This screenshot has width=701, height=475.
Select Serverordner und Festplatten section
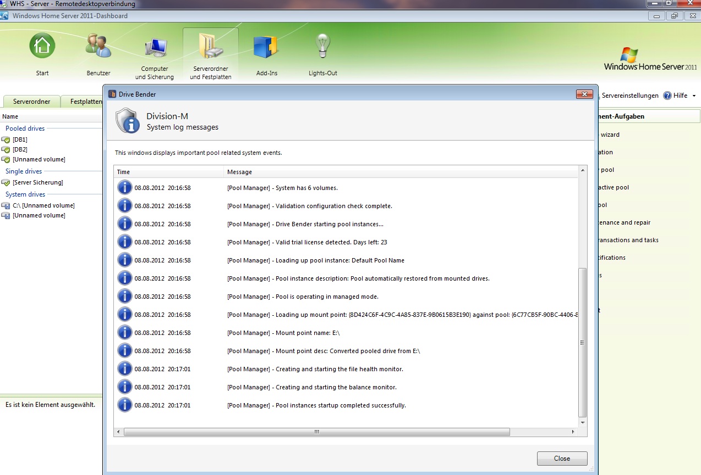pyautogui.click(x=211, y=55)
